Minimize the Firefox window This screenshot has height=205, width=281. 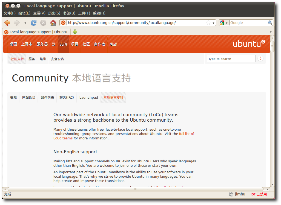click(x=13, y=6)
